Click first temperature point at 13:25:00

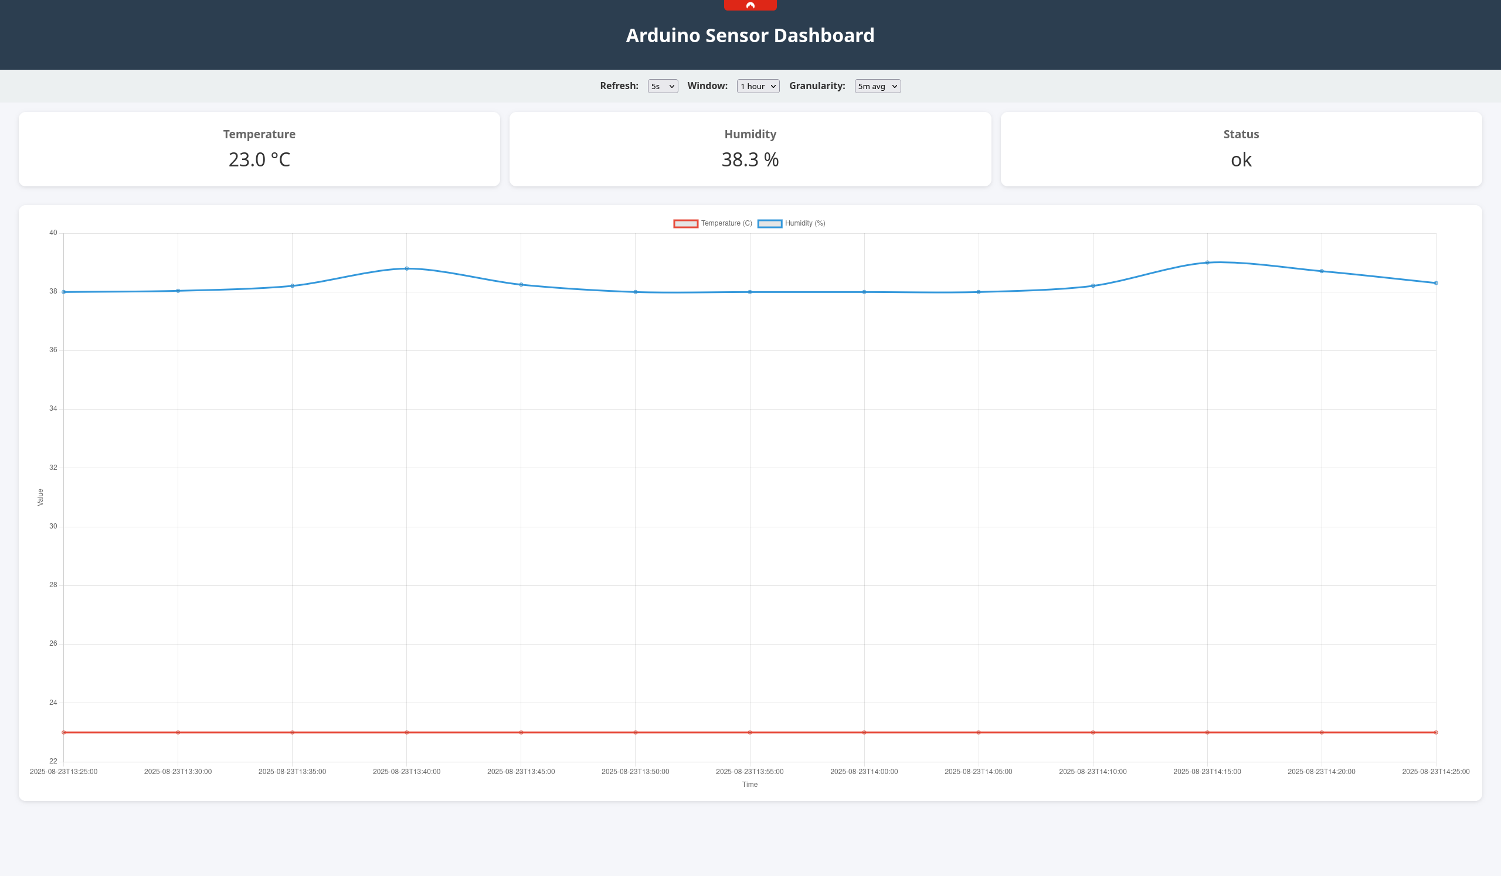pyautogui.click(x=64, y=732)
